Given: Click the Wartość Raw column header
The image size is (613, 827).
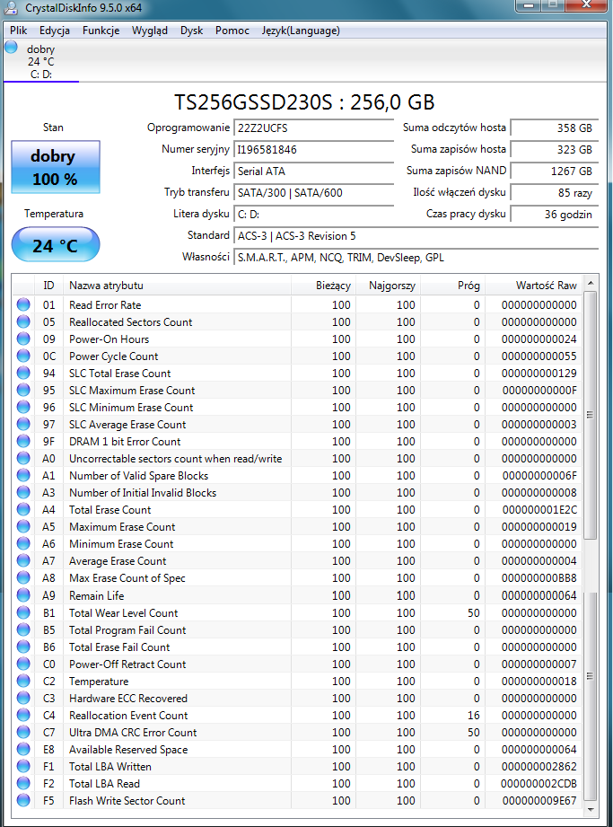Looking at the screenshot, I should point(534,286).
